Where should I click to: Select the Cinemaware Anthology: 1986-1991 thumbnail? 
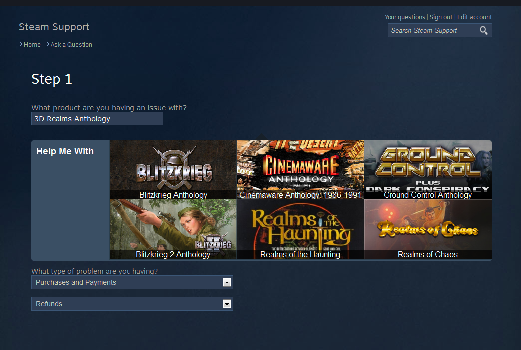pos(300,170)
